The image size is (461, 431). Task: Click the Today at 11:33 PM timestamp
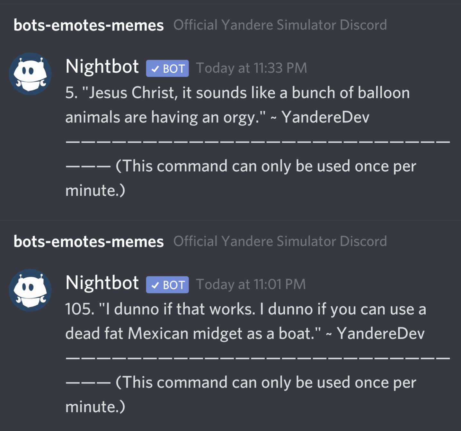point(252,68)
